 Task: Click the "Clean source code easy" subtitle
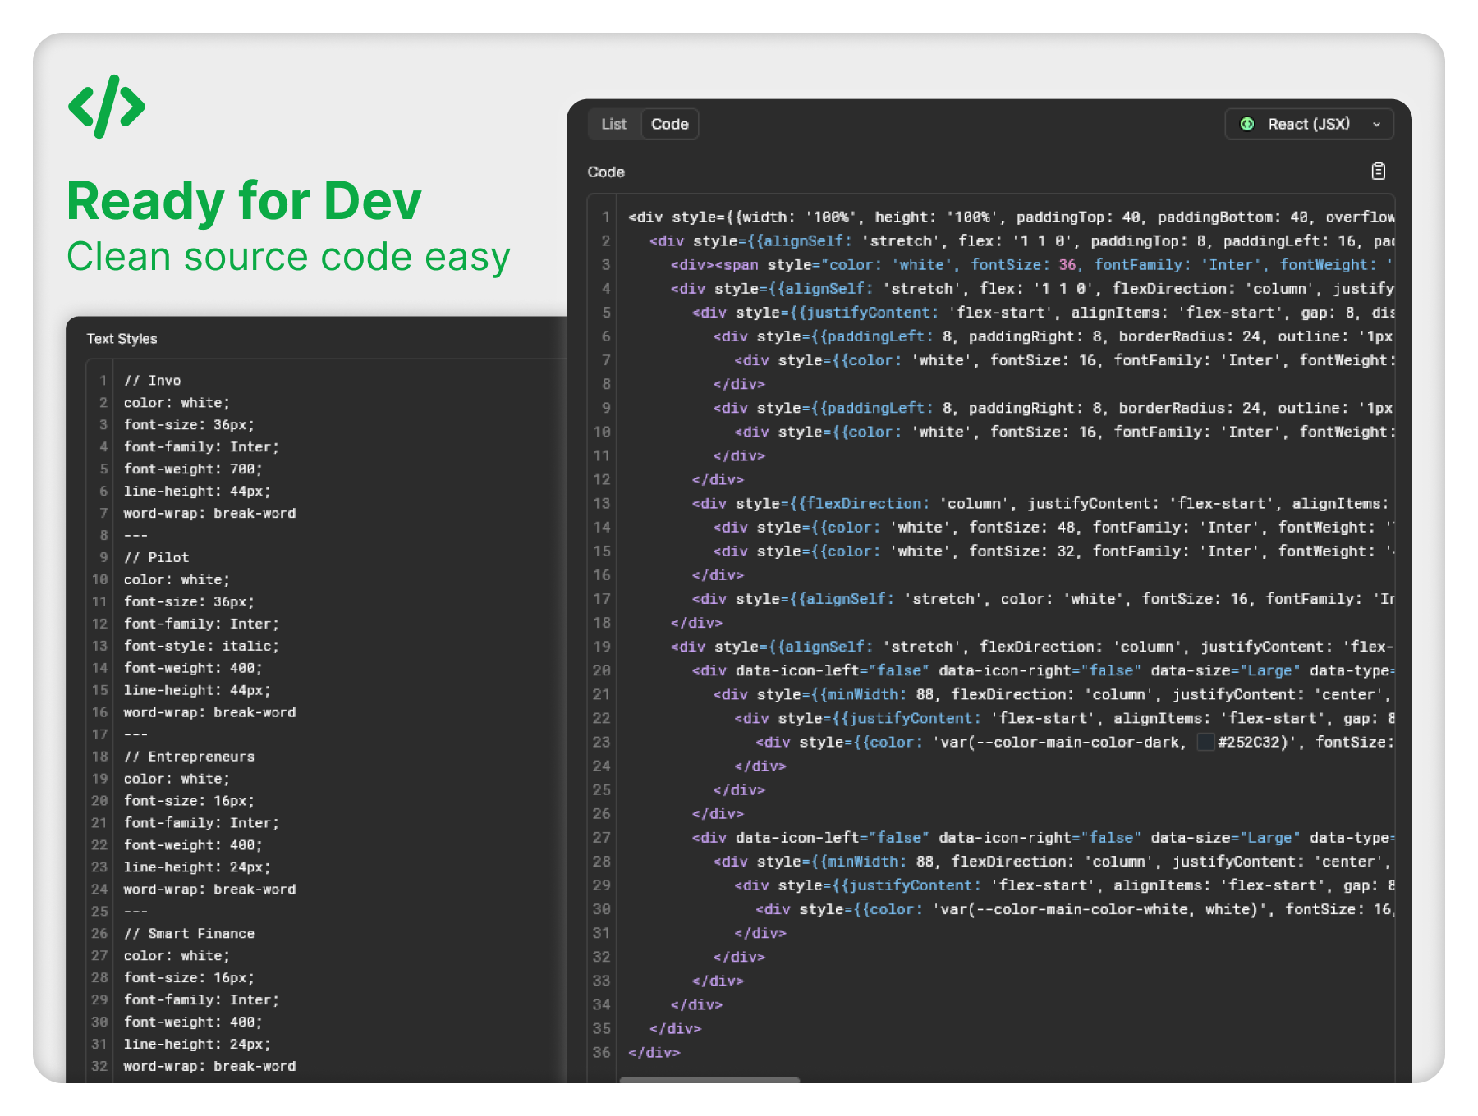(x=288, y=257)
